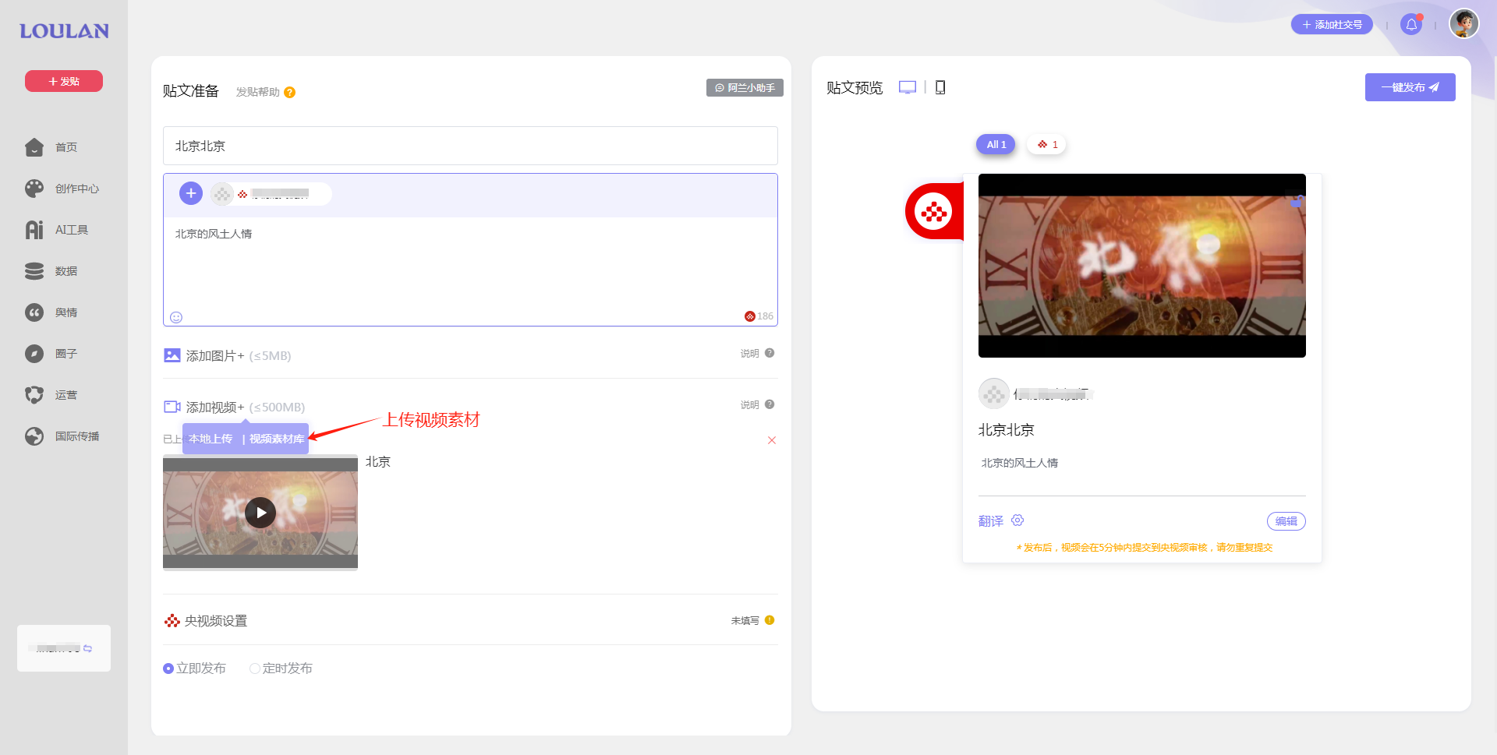Select the All 1 preview tab
This screenshot has width=1497, height=755.
996,144
